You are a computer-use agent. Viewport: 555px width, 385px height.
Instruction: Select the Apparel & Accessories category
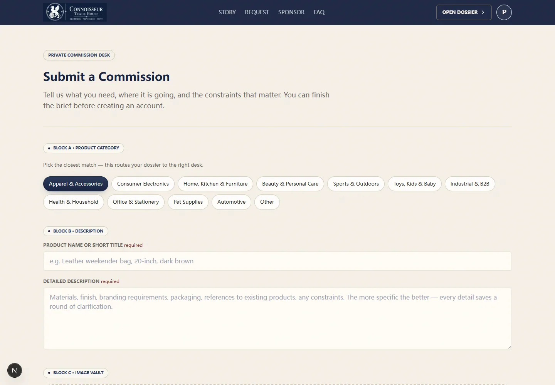point(76,184)
